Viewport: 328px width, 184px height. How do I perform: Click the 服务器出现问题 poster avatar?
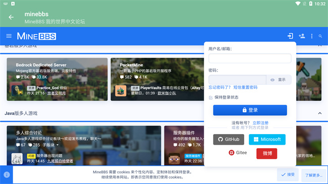tap(17, 159)
